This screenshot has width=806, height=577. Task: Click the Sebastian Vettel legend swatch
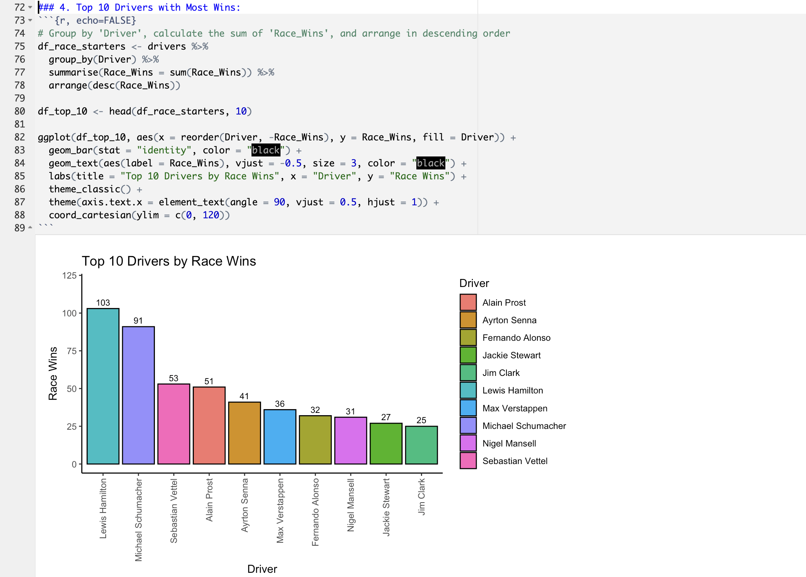[468, 461]
